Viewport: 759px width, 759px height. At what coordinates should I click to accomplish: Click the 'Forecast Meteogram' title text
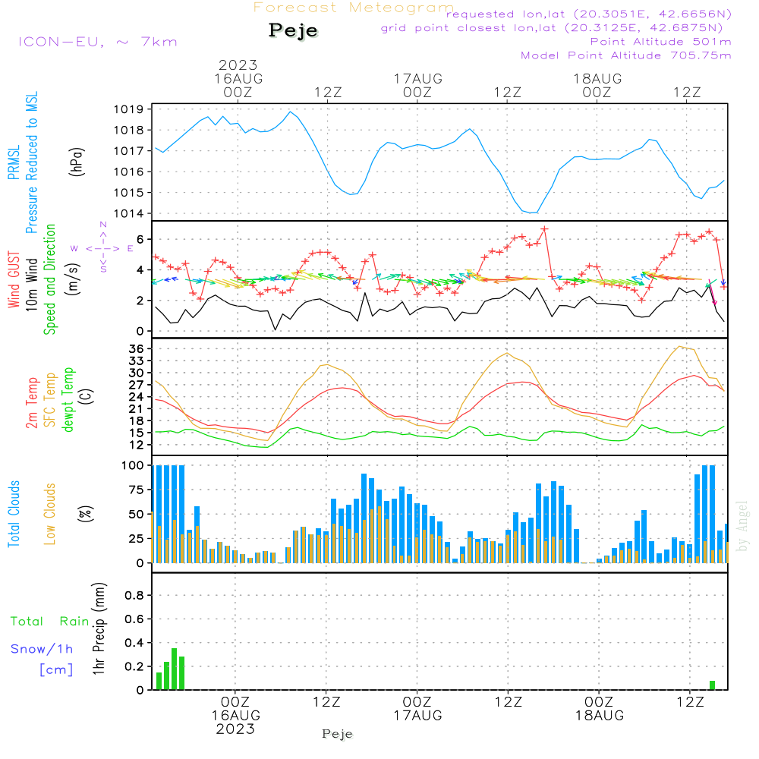(354, 8)
